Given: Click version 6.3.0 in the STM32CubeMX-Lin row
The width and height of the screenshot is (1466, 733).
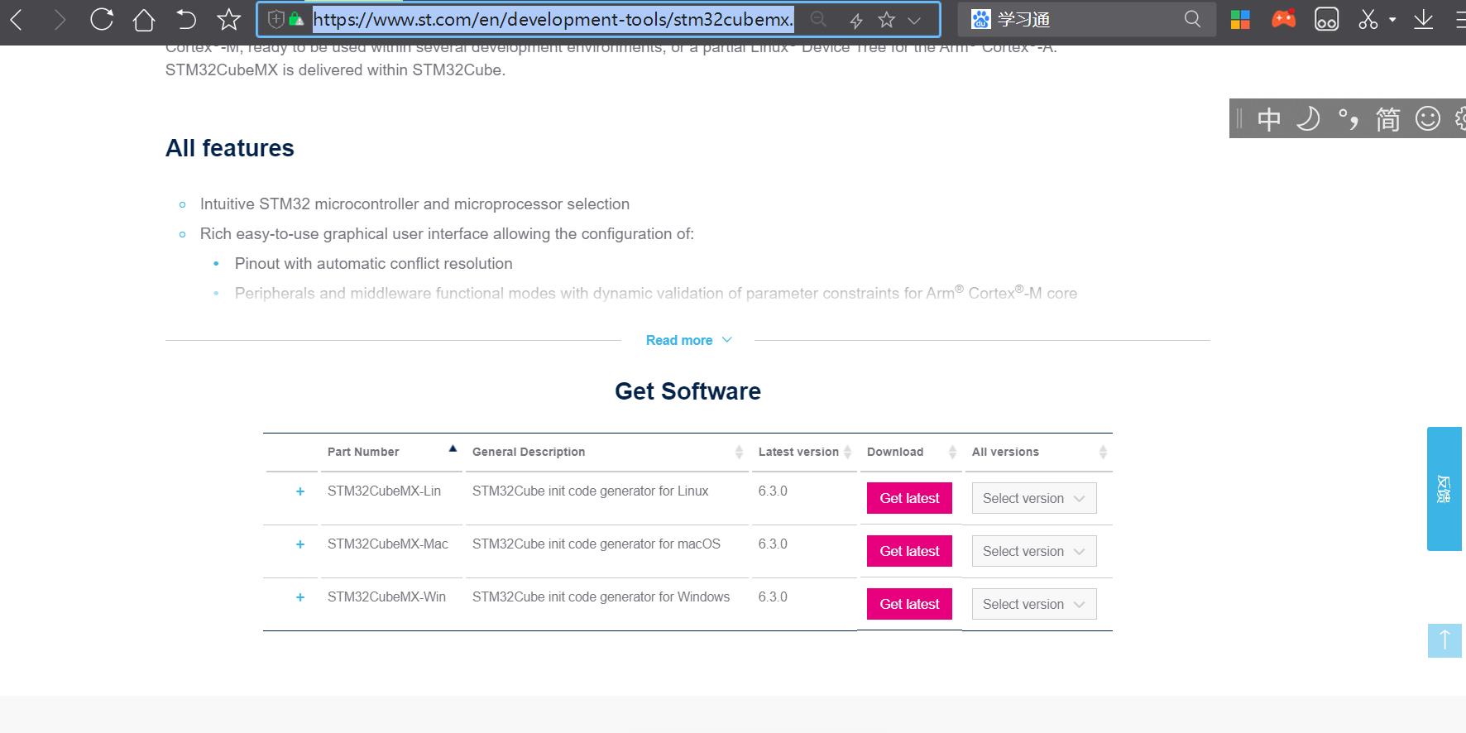Looking at the screenshot, I should click(x=773, y=491).
